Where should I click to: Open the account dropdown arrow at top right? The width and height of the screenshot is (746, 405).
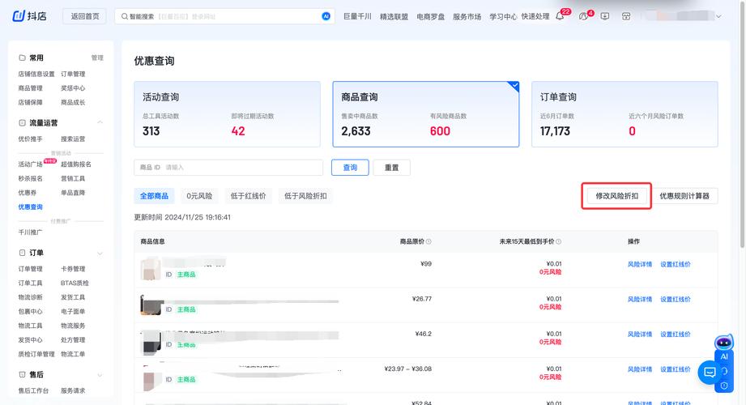(x=718, y=16)
